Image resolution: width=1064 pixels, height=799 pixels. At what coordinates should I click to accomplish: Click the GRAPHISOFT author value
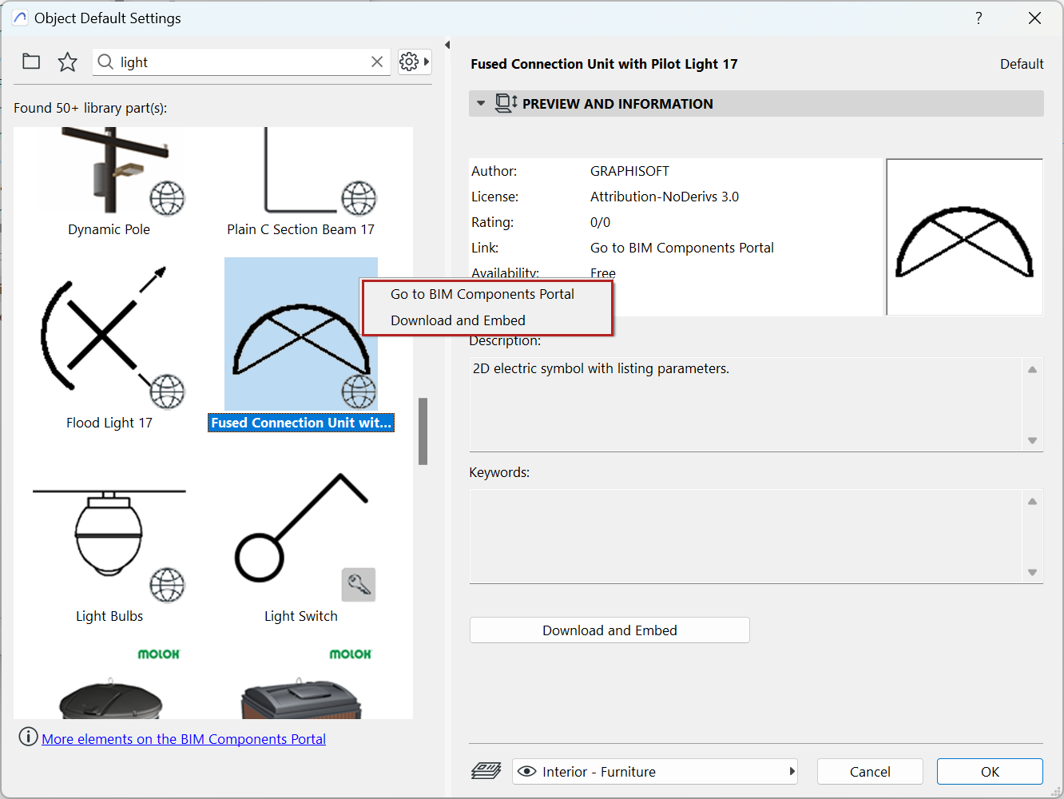tap(629, 171)
